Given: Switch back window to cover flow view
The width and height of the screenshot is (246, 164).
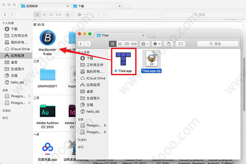Looking at the screenshot, I should tap(59, 14).
